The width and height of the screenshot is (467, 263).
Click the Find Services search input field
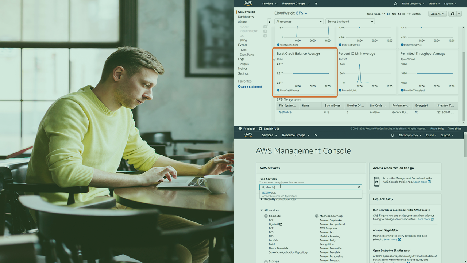coord(310,187)
